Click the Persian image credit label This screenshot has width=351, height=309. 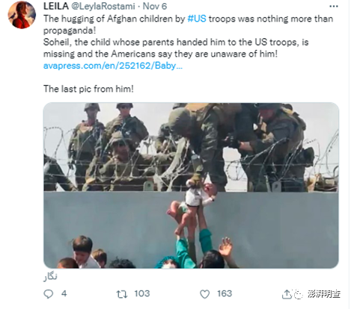50,277
